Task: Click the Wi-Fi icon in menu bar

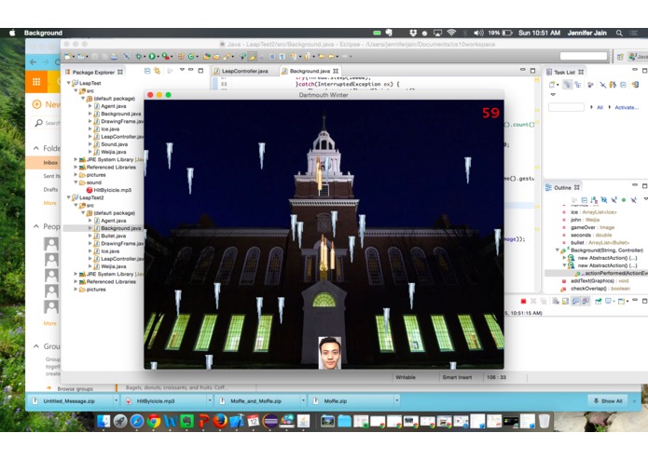Action: tap(451, 33)
